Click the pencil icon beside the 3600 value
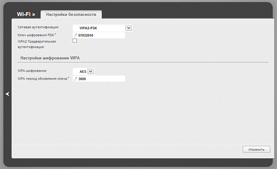Viewport: 277px width, 169px height. 76,79
